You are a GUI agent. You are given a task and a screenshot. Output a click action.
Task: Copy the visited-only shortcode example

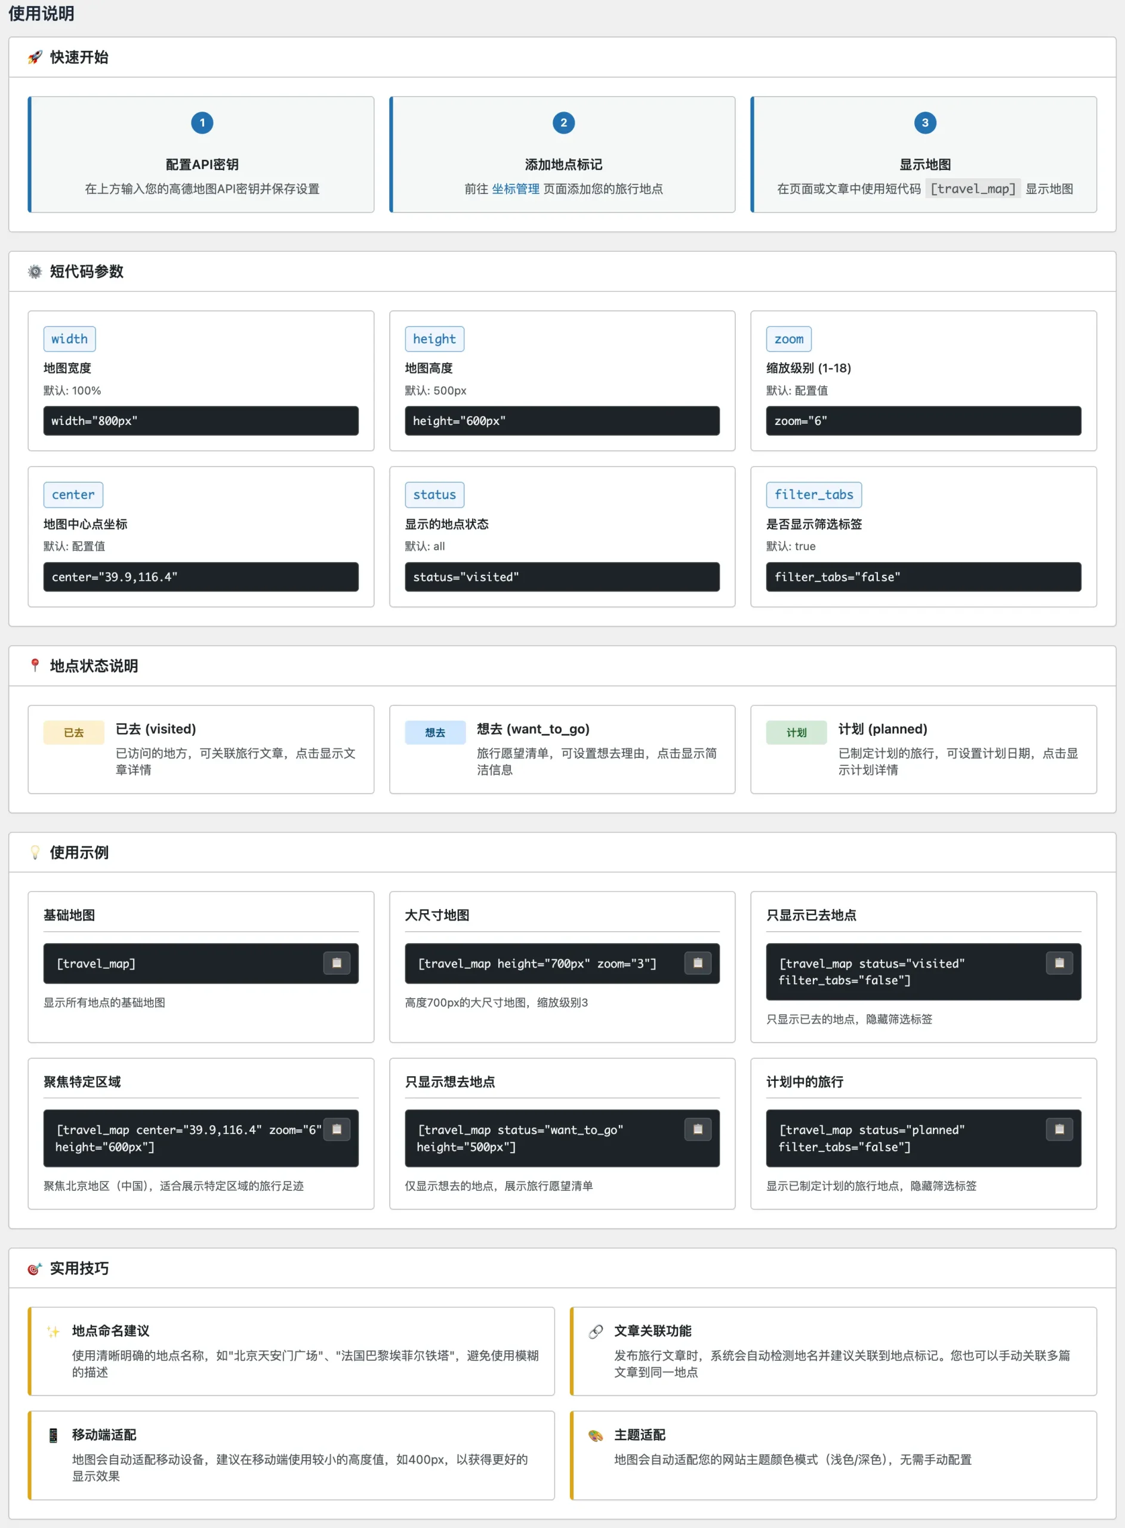click(x=1059, y=963)
